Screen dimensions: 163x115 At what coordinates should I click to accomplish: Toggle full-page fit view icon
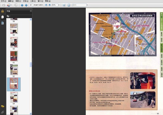point(69,5)
